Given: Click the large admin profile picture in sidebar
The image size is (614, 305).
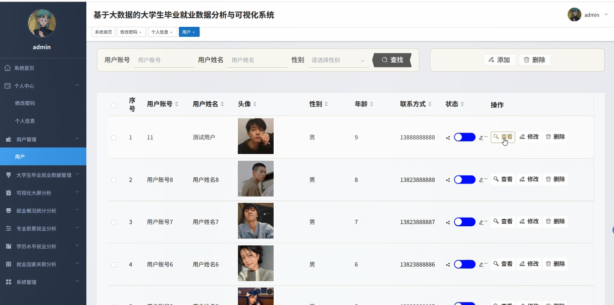Looking at the screenshot, I should (42, 23).
